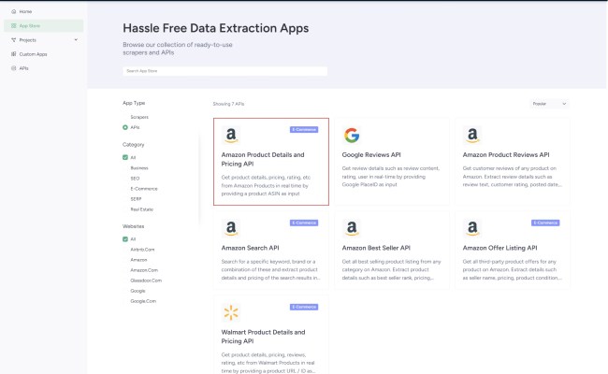Click E-Commerce badge on Amazon Search API card

pos(304,223)
